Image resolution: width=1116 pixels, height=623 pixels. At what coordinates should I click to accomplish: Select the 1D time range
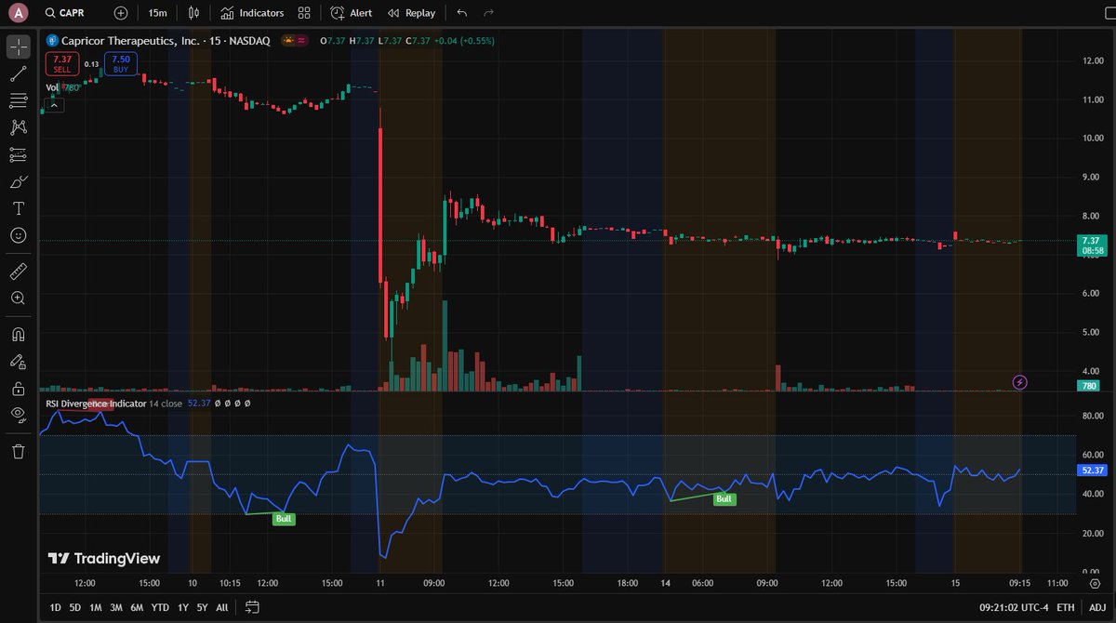click(56, 607)
